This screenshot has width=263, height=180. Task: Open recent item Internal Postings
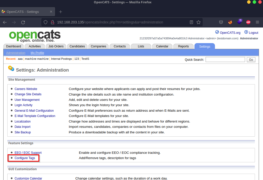(61, 59)
